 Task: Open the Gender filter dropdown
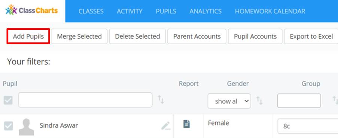point(229,101)
